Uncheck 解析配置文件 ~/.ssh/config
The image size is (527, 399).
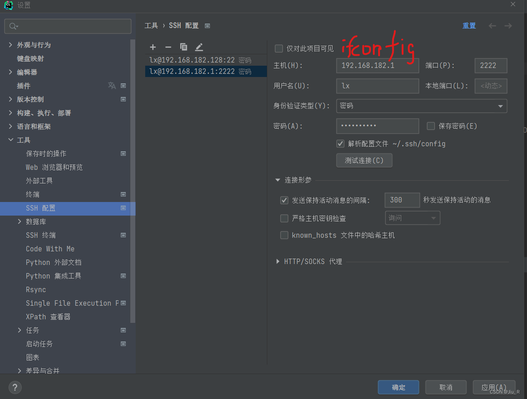point(340,144)
